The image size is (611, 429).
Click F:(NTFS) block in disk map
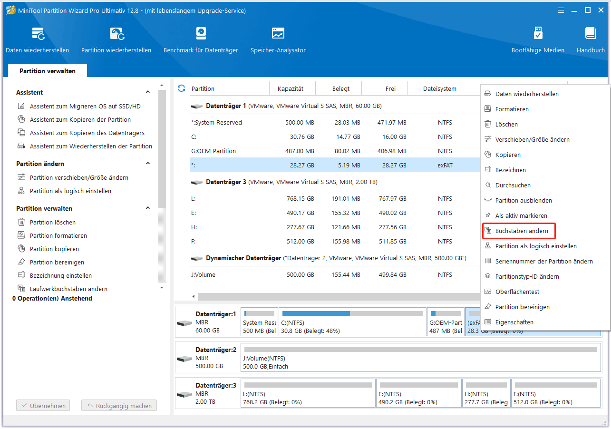click(x=555, y=394)
